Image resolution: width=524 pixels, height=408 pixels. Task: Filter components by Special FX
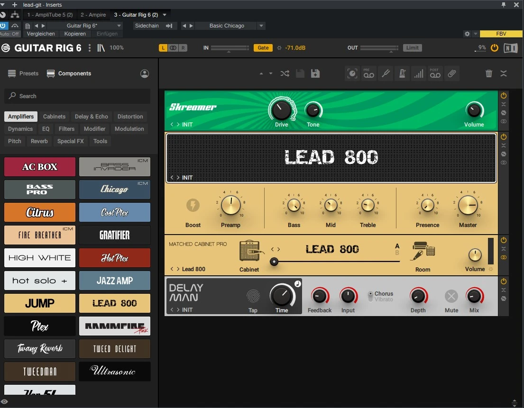coord(71,141)
